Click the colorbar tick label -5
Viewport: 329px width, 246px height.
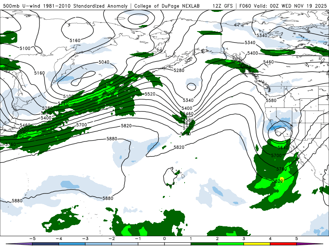(32, 239)
